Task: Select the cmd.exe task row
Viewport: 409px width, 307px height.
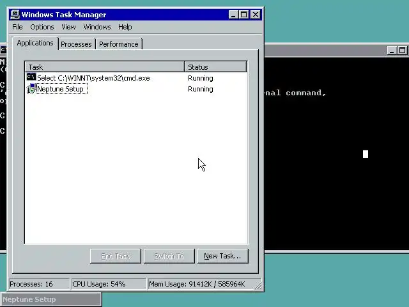Action: 135,78
